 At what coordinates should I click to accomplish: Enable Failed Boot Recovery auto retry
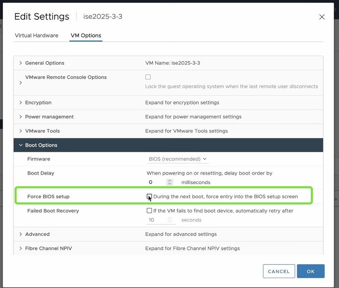coord(149,211)
